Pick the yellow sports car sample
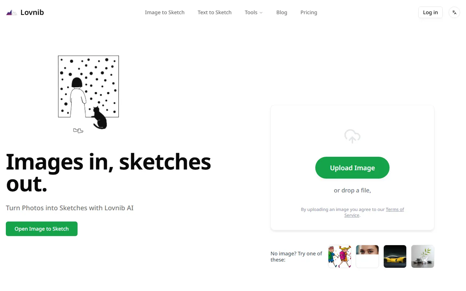The image size is (466, 291). click(395, 256)
